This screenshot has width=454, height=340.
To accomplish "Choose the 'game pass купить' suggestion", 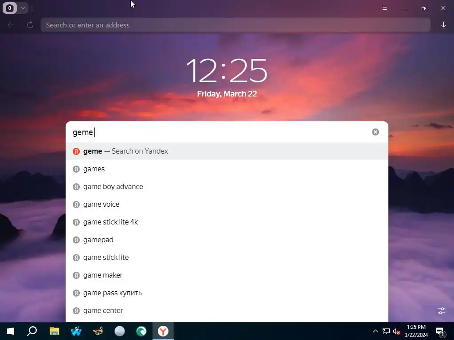I will [x=227, y=293].
